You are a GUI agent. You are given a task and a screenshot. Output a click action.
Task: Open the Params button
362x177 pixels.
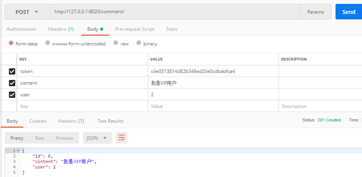316,12
